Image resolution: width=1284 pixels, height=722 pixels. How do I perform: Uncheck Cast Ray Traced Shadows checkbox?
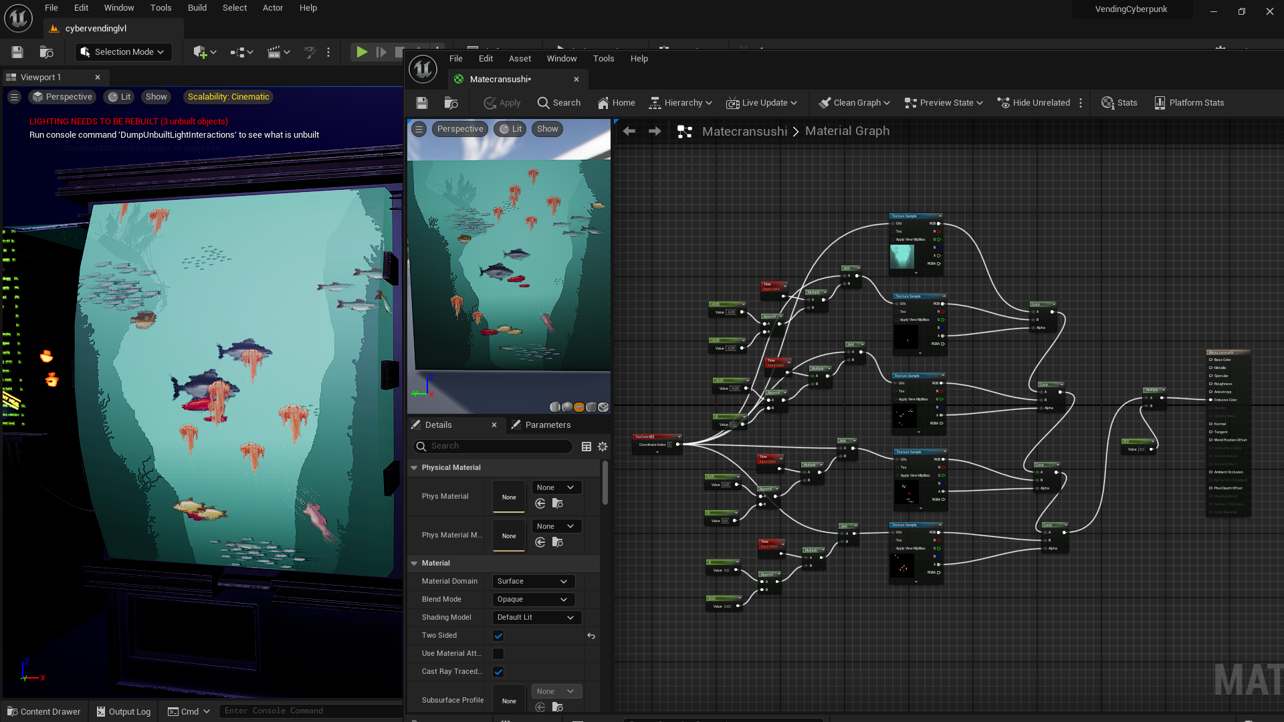tap(498, 672)
